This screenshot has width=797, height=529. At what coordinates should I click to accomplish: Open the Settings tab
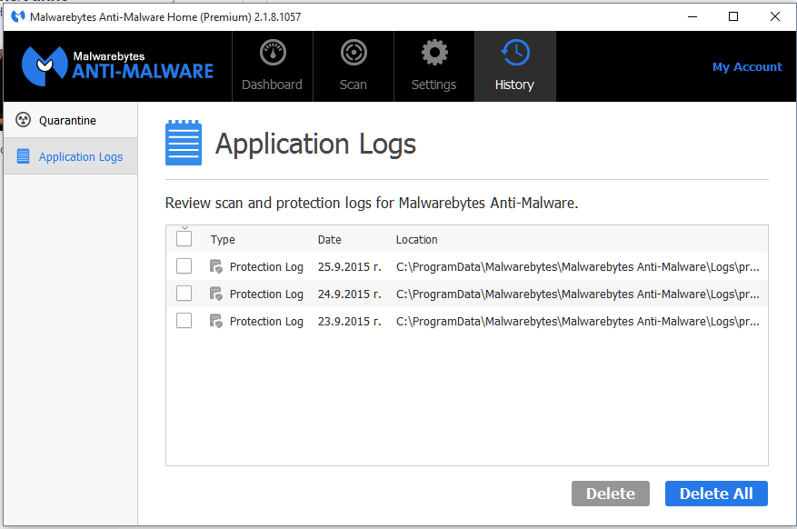coord(434,66)
